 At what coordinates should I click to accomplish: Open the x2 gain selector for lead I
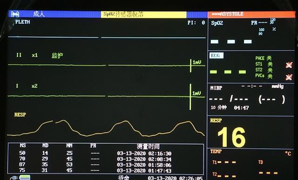point(34,86)
